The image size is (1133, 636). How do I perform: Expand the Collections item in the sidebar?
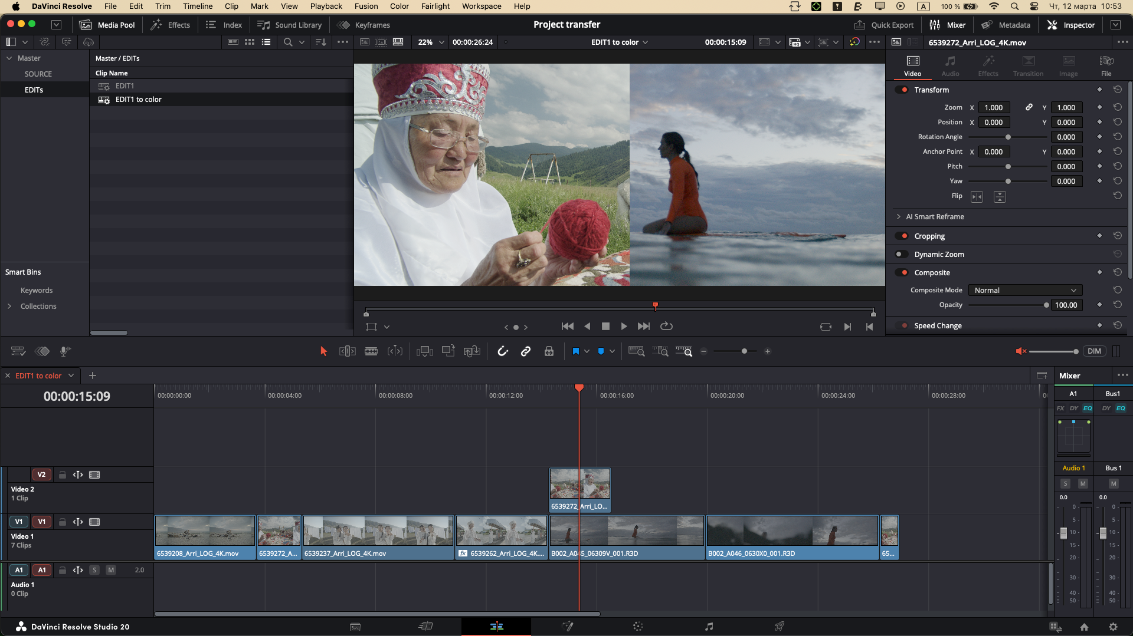pyautogui.click(x=9, y=306)
